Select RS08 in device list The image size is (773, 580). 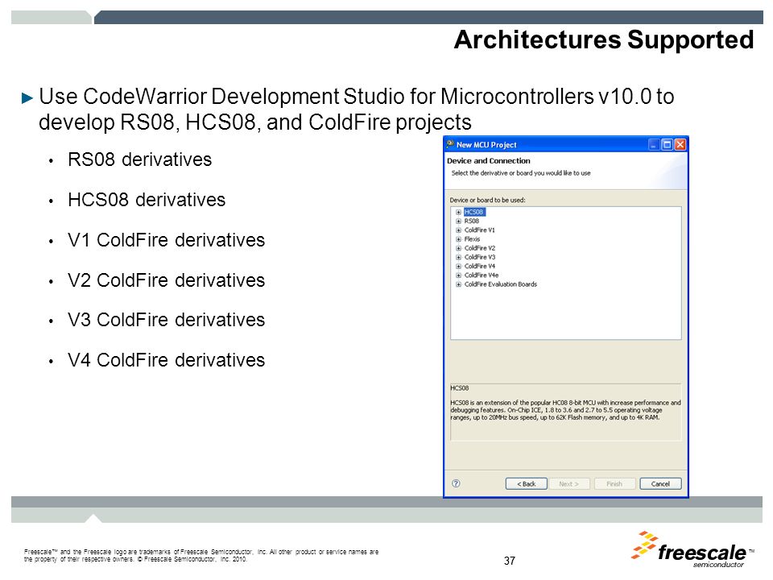pos(472,221)
